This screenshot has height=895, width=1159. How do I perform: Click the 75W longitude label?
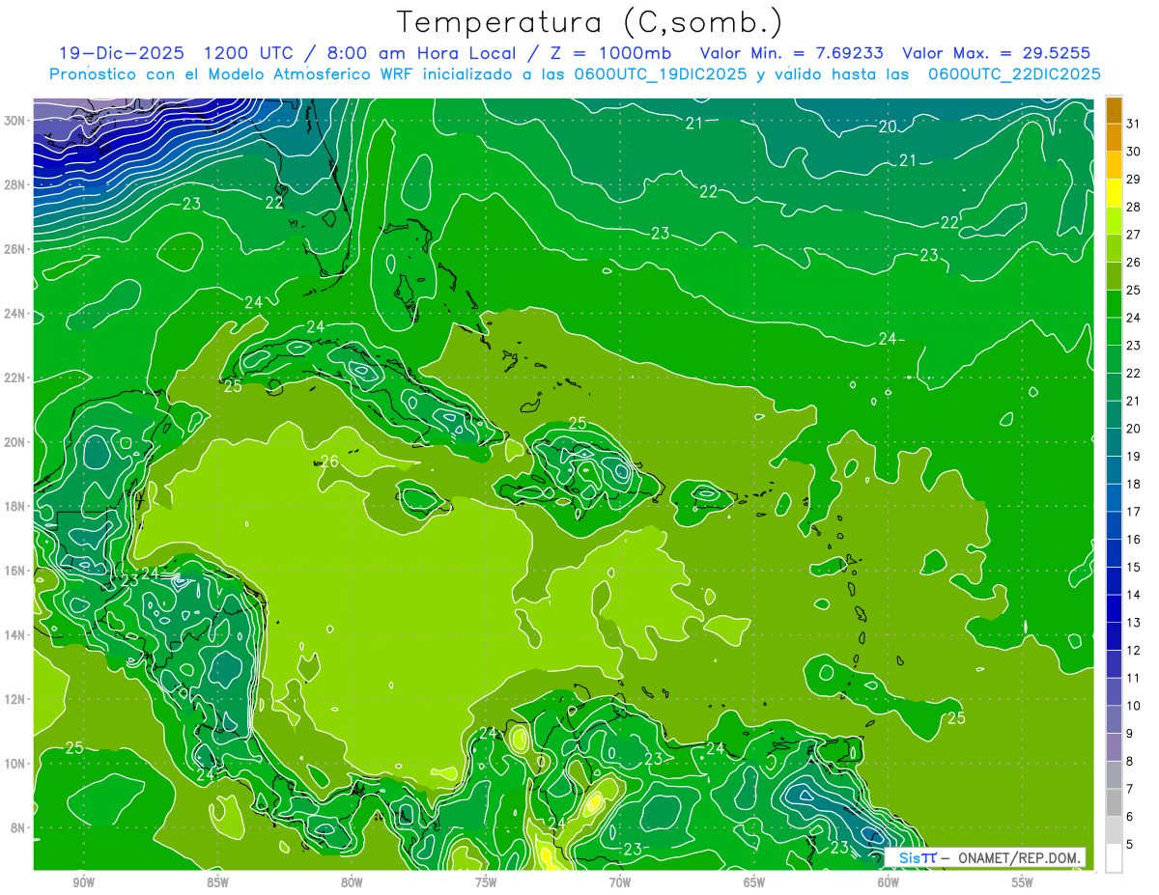point(486,882)
